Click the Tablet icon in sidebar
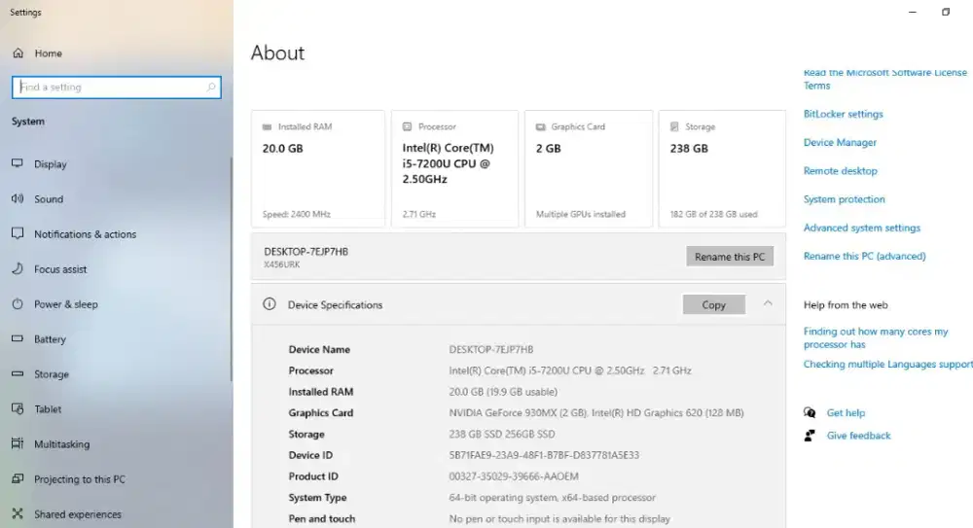This screenshot has height=528, width=973. tap(18, 408)
